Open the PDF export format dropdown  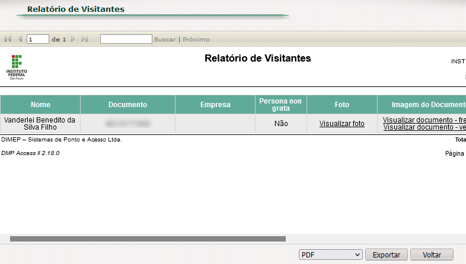pyautogui.click(x=330, y=255)
